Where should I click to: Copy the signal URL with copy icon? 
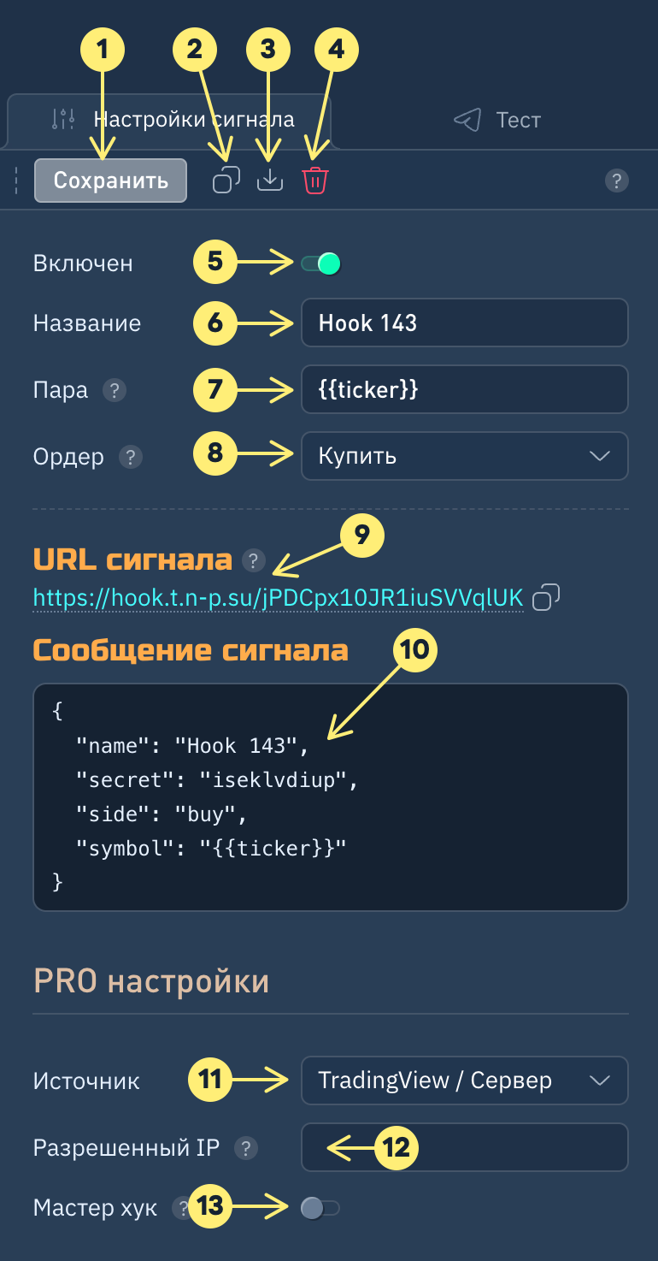[x=546, y=598]
